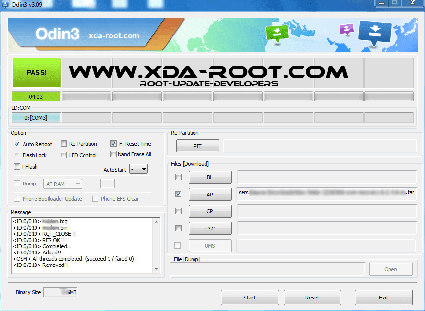The width and height of the screenshot is (425, 311).
Task: Check Phone EFS Clear option
Action: 95,199
